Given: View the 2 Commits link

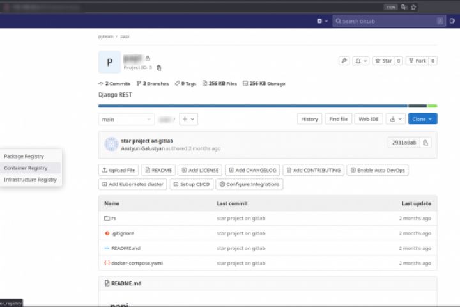Looking at the screenshot, I should (114, 83).
